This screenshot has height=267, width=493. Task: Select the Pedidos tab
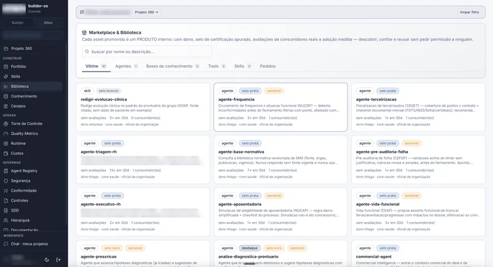pos(267,66)
